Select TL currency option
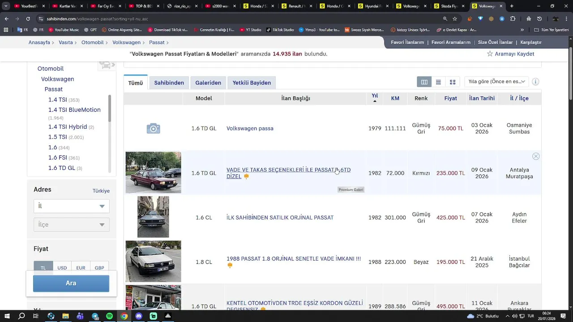Image resolution: width=573 pixels, height=322 pixels. tap(43, 268)
